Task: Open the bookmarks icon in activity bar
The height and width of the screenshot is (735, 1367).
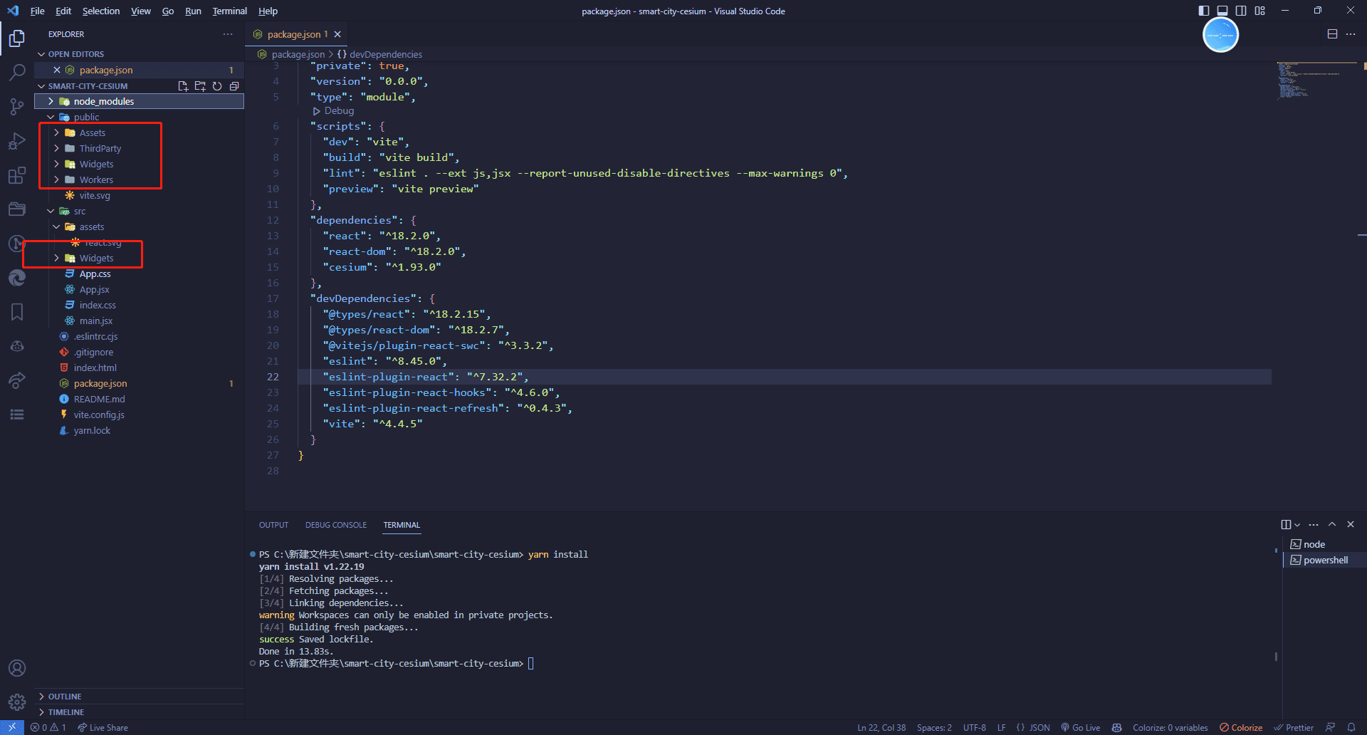Action: [17, 311]
